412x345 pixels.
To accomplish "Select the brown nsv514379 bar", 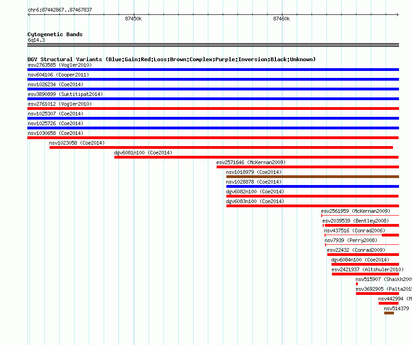I will coord(389,313).
